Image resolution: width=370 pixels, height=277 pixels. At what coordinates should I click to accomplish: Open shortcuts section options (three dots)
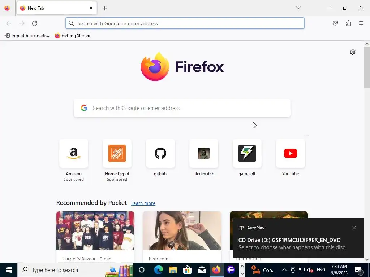[x=306, y=136]
